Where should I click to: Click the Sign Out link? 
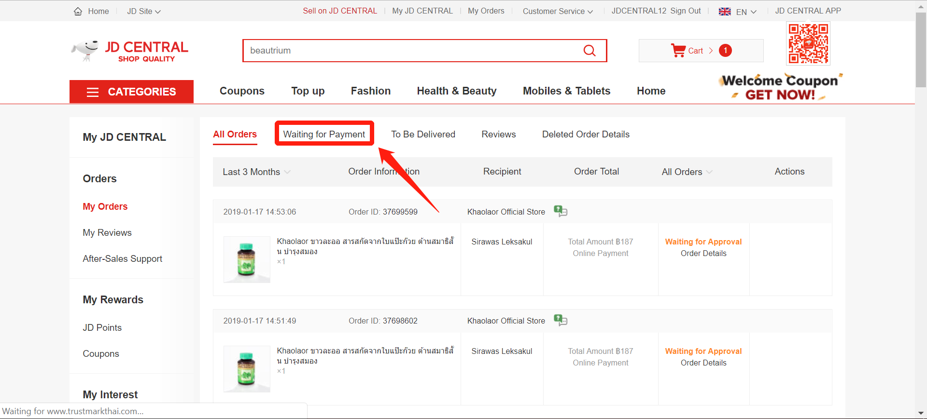[x=685, y=11]
